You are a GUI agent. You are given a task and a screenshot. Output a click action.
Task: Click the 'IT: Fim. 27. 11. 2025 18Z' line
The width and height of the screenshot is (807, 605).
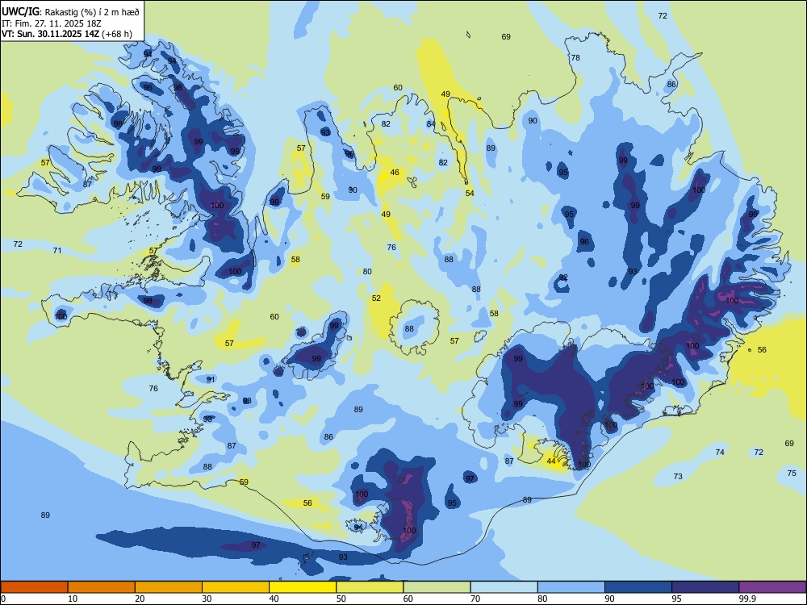click(52, 23)
